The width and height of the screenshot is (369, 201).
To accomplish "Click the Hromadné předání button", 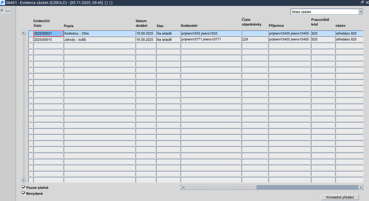I will [340, 197].
